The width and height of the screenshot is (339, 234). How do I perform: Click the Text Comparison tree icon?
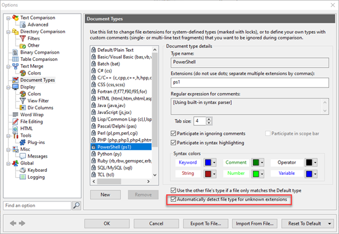point(15,17)
